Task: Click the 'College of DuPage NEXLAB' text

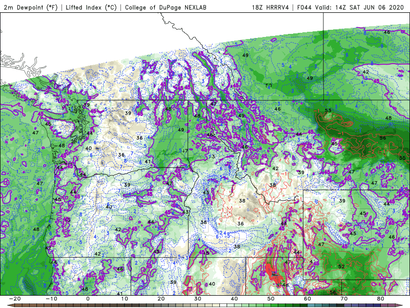Action: [166, 7]
